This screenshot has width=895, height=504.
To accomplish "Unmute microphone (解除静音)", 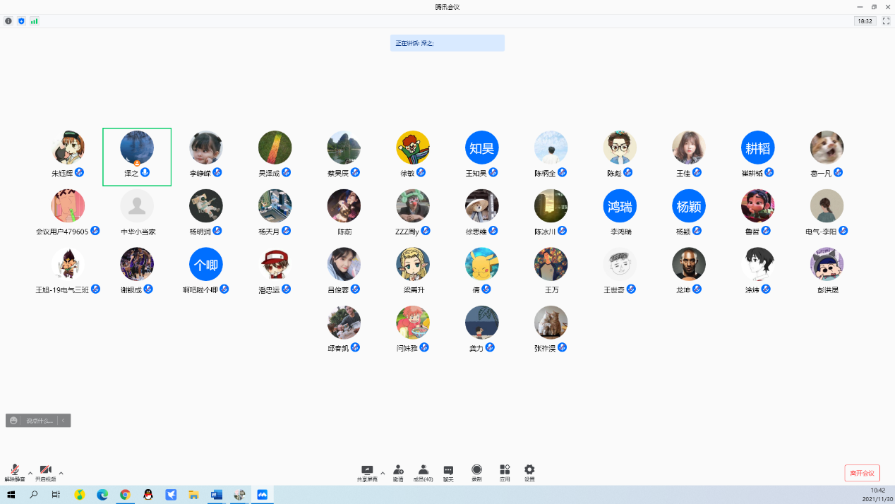I will tap(15, 472).
